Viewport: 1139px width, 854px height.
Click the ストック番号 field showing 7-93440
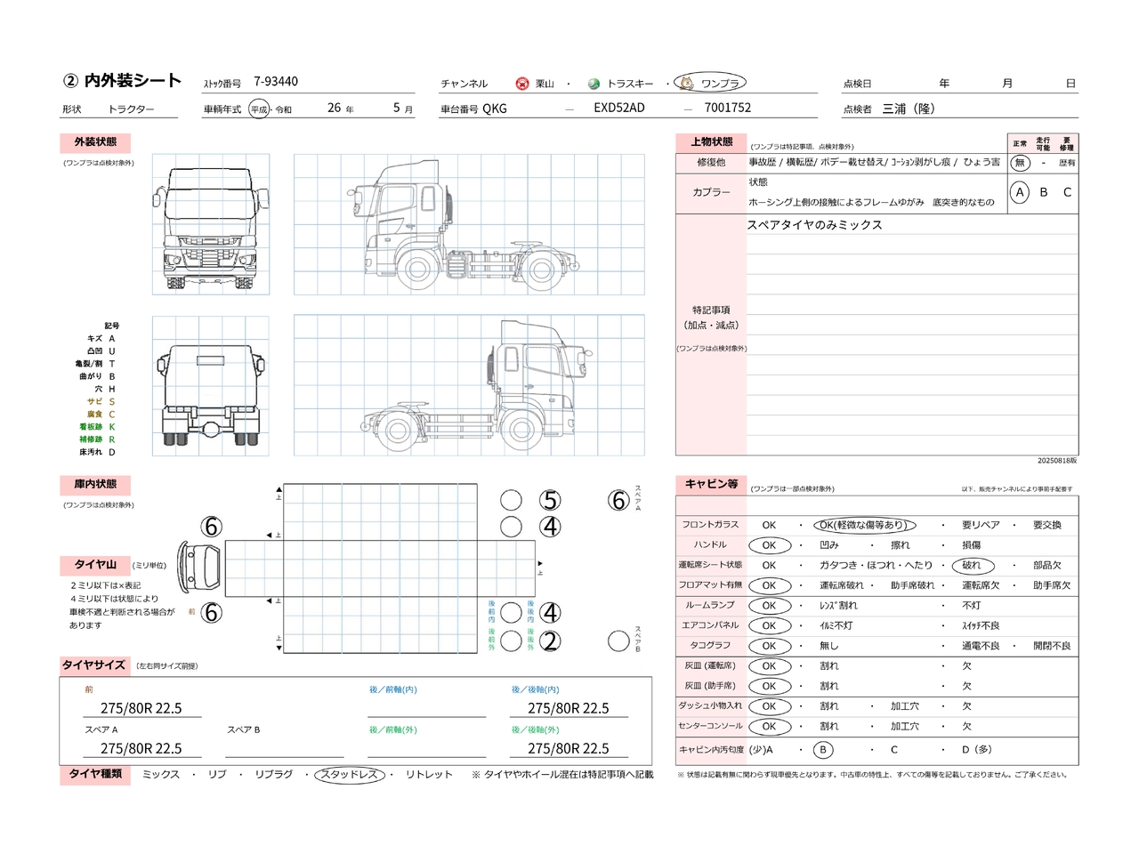pyautogui.click(x=276, y=82)
